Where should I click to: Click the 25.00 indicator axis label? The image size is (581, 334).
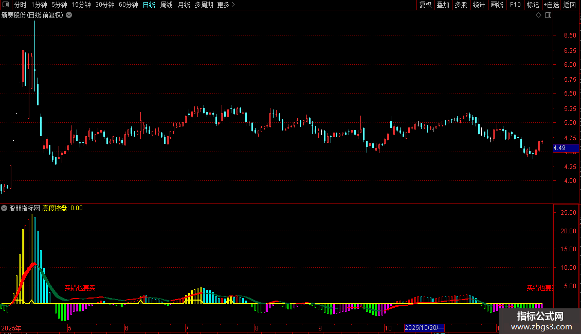tap(568, 213)
